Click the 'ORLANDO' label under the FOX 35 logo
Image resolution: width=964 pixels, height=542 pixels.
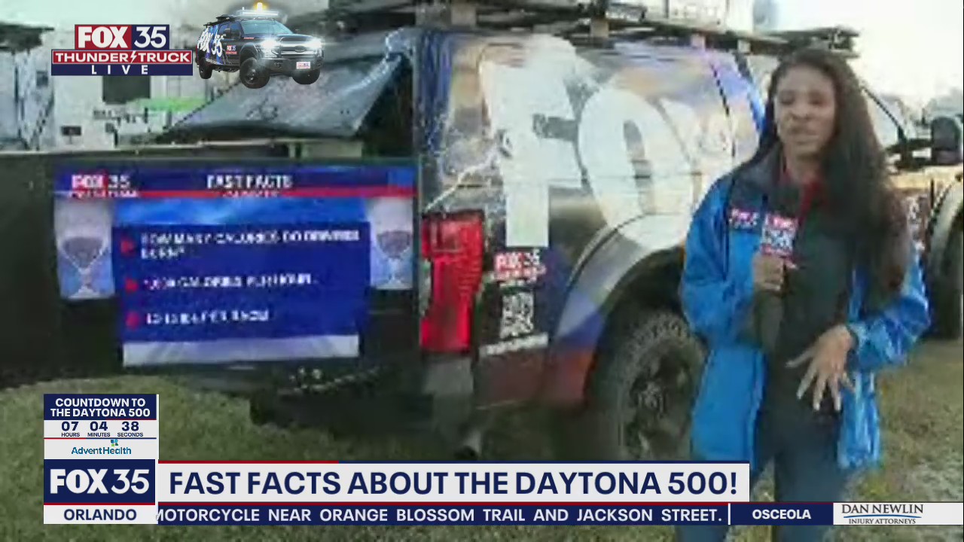100,515
